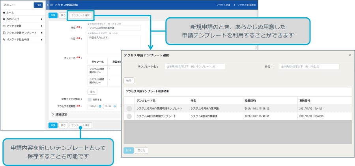Click the テンプレート選択 button at the top
Viewport: 355px width, 166px height.
80,15
